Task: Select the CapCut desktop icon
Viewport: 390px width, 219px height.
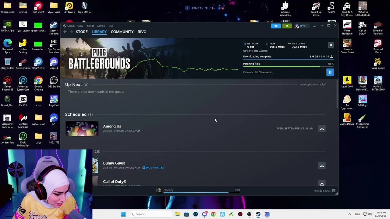Action: (23, 101)
